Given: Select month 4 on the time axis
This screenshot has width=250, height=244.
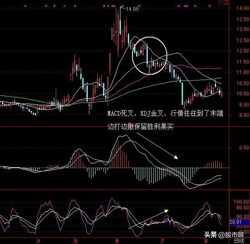Looking at the screenshot, I should coord(38,241).
